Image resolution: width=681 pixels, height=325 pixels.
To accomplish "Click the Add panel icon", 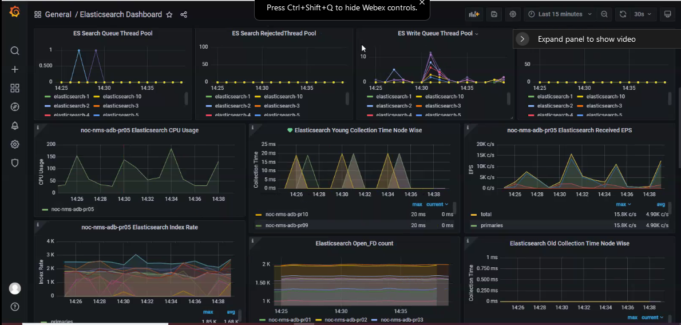I will pos(474,14).
